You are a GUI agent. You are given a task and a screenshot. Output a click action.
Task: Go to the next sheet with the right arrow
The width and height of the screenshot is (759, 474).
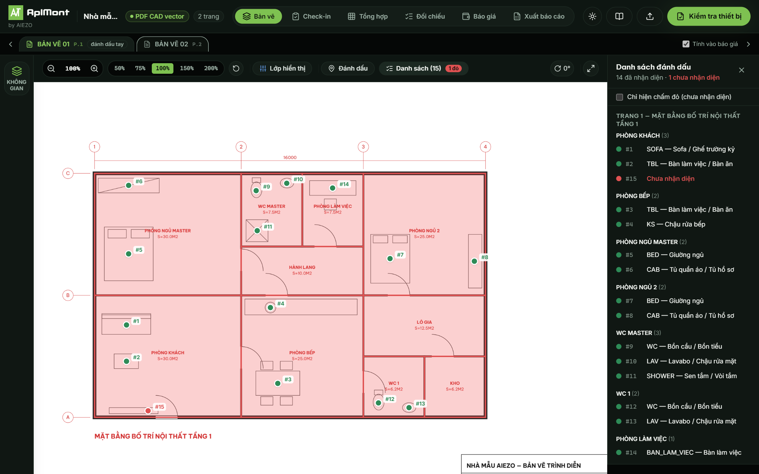(x=748, y=44)
